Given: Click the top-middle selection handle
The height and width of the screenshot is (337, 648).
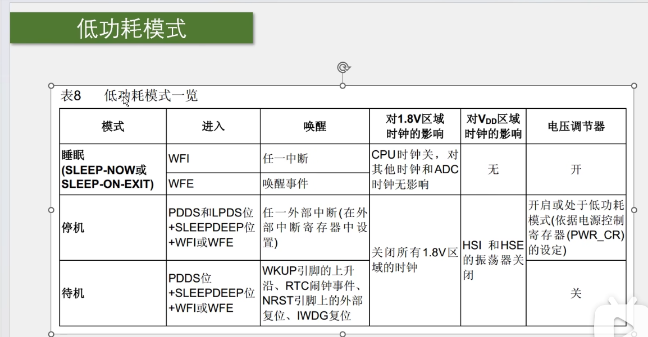Looking at the screenshot, I should point(343,86).
